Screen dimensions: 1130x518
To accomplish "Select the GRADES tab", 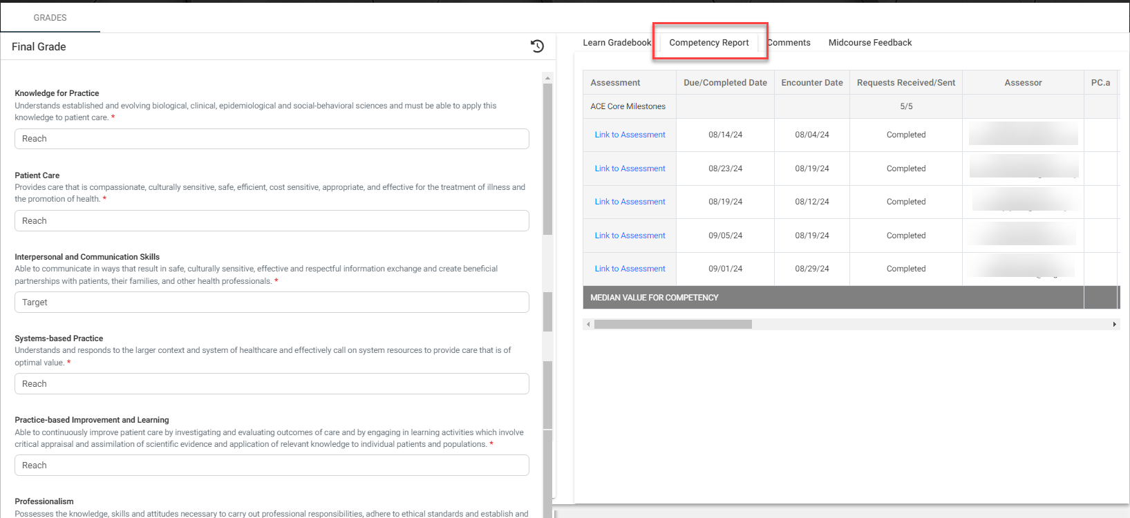I will [x=50, y=18].
